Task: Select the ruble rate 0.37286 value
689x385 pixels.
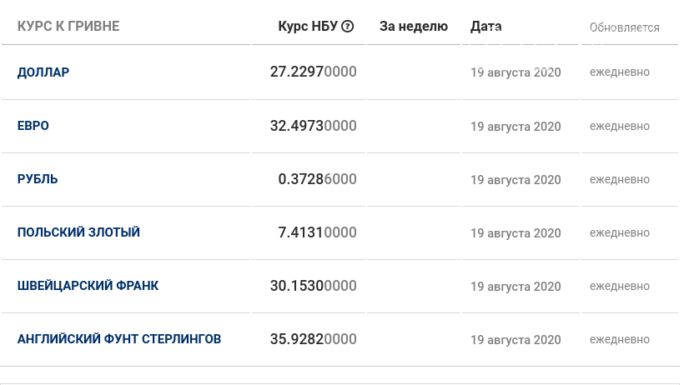Action: pyautogui.click(x=317, y=179)
